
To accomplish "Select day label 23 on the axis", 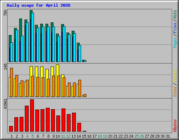I will 126,136.
